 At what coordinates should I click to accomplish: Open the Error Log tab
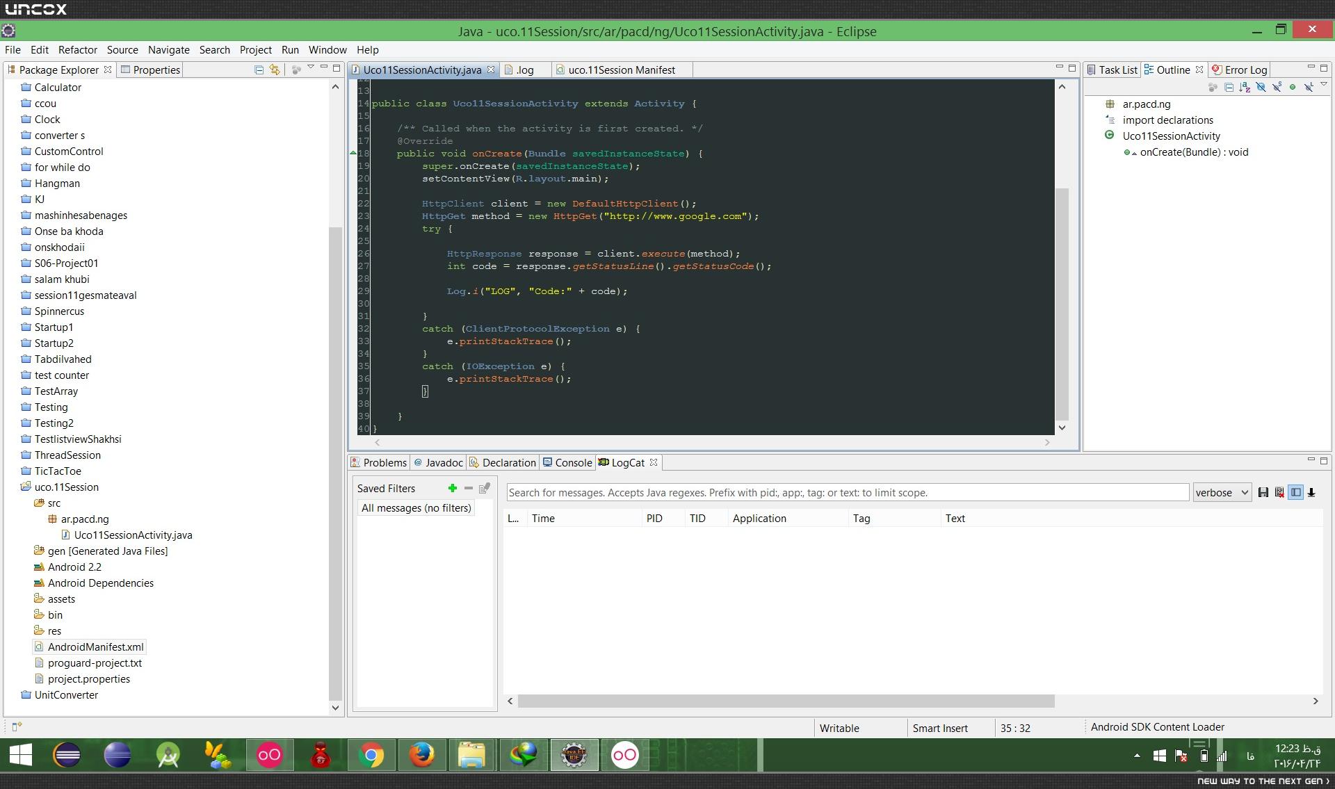point(1239,70)
